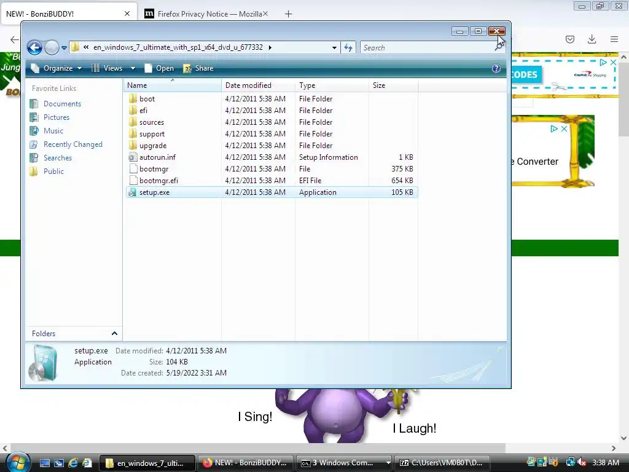Click muted volume icon in system tray
The height and width of the screenshot is (472, 629).
coord(582,463)
